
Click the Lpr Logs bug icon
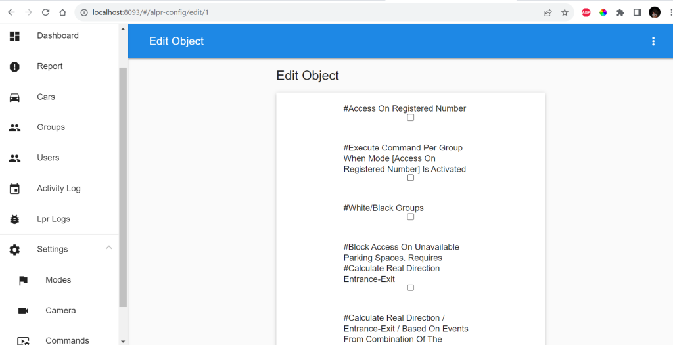pyautogui.click(x=14, y=219)
